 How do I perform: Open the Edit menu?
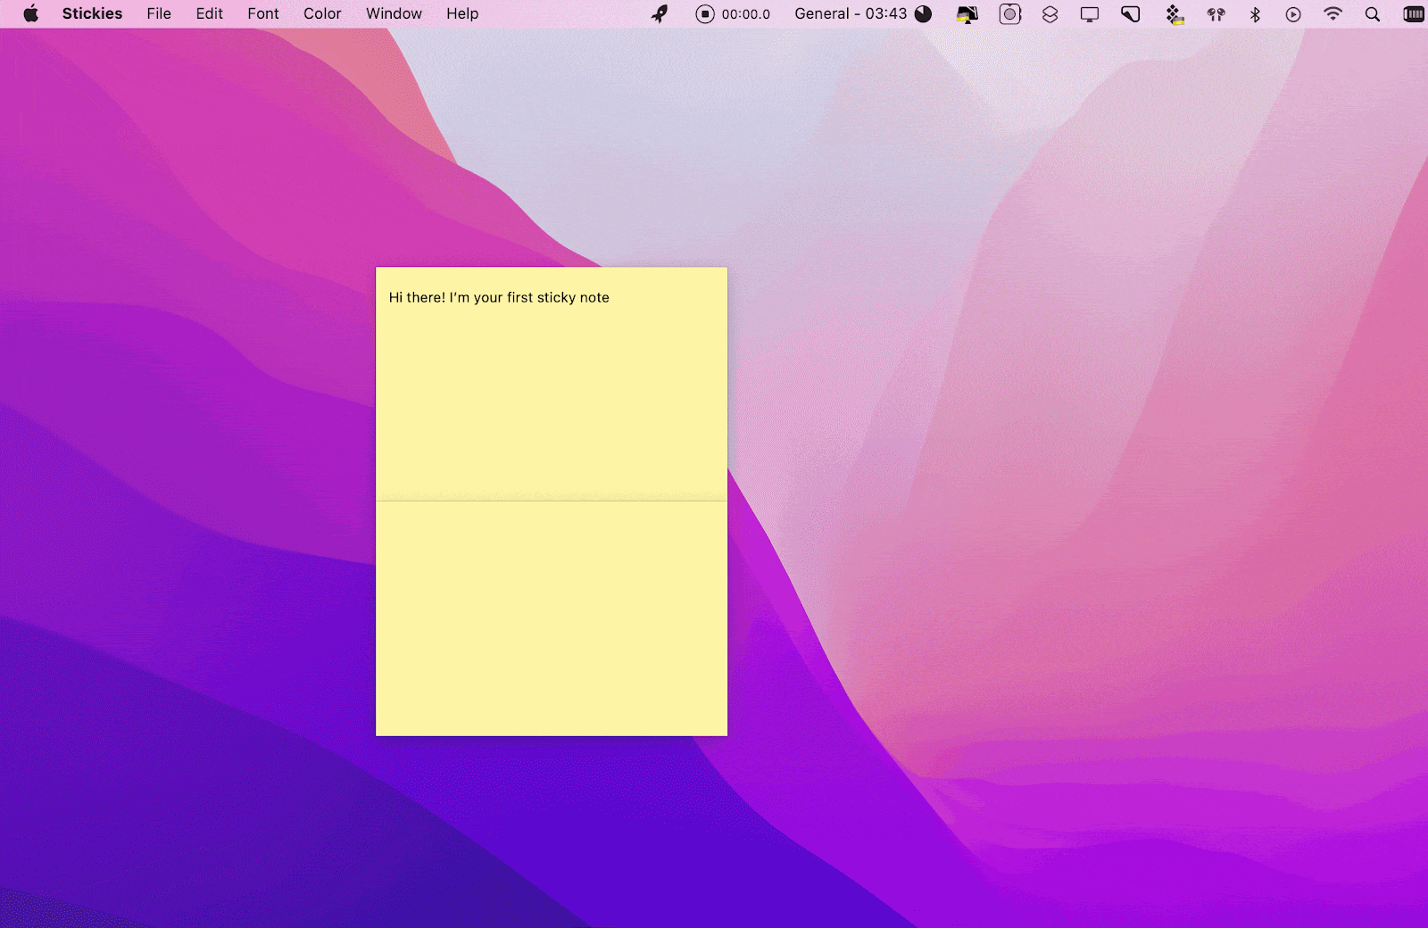coord(209,13)
